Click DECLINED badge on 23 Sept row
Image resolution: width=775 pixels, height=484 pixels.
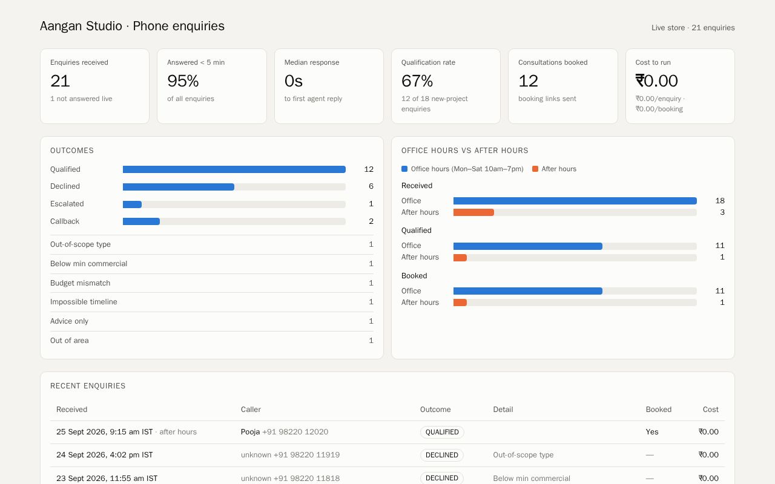click(442, 478)
